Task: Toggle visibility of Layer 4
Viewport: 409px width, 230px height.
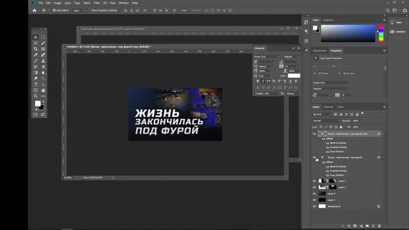Action: pos(314,194)
